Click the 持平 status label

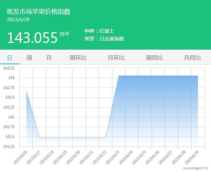pyautogui.click(x=65, y=34)
